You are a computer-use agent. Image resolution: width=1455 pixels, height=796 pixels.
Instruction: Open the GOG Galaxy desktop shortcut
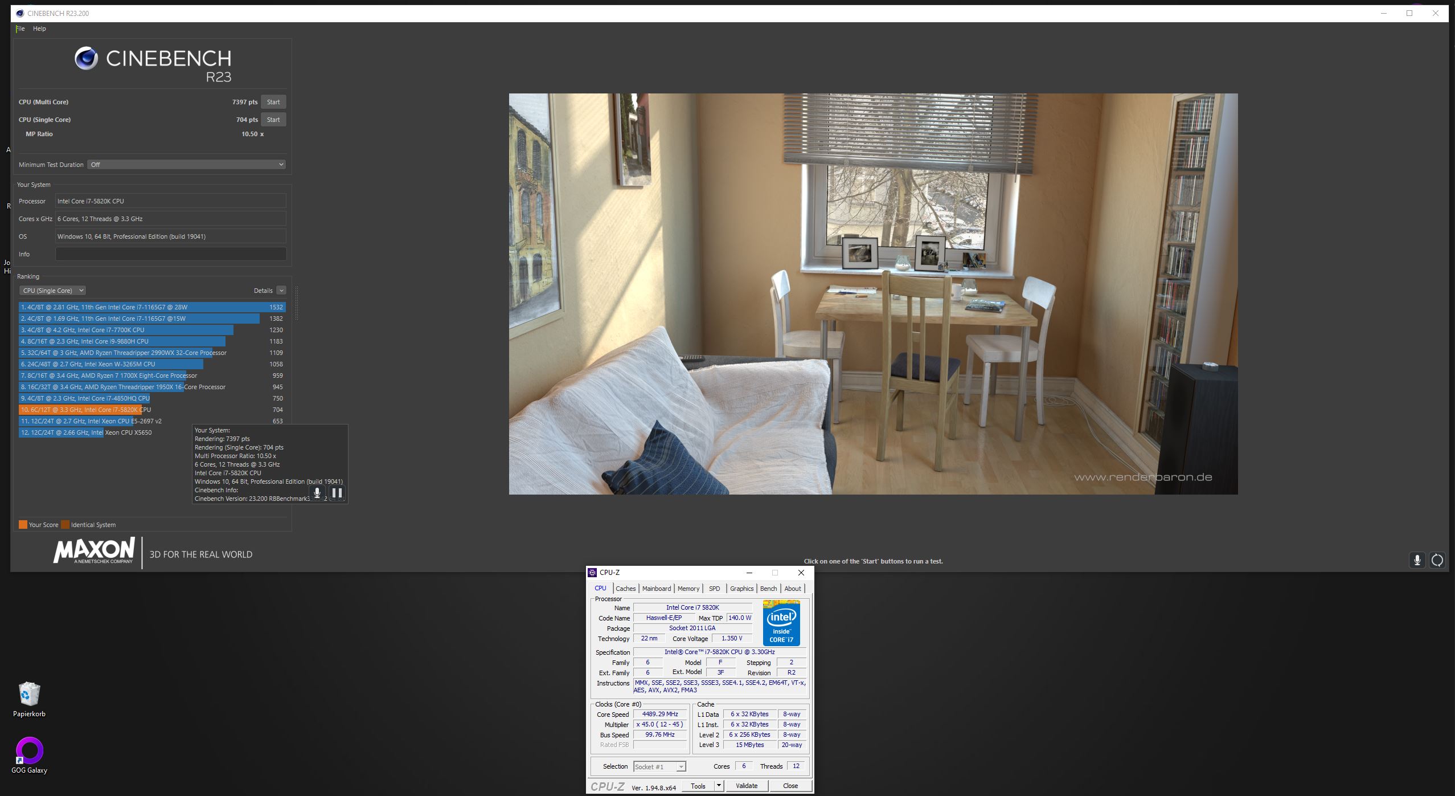coord(29,750)
